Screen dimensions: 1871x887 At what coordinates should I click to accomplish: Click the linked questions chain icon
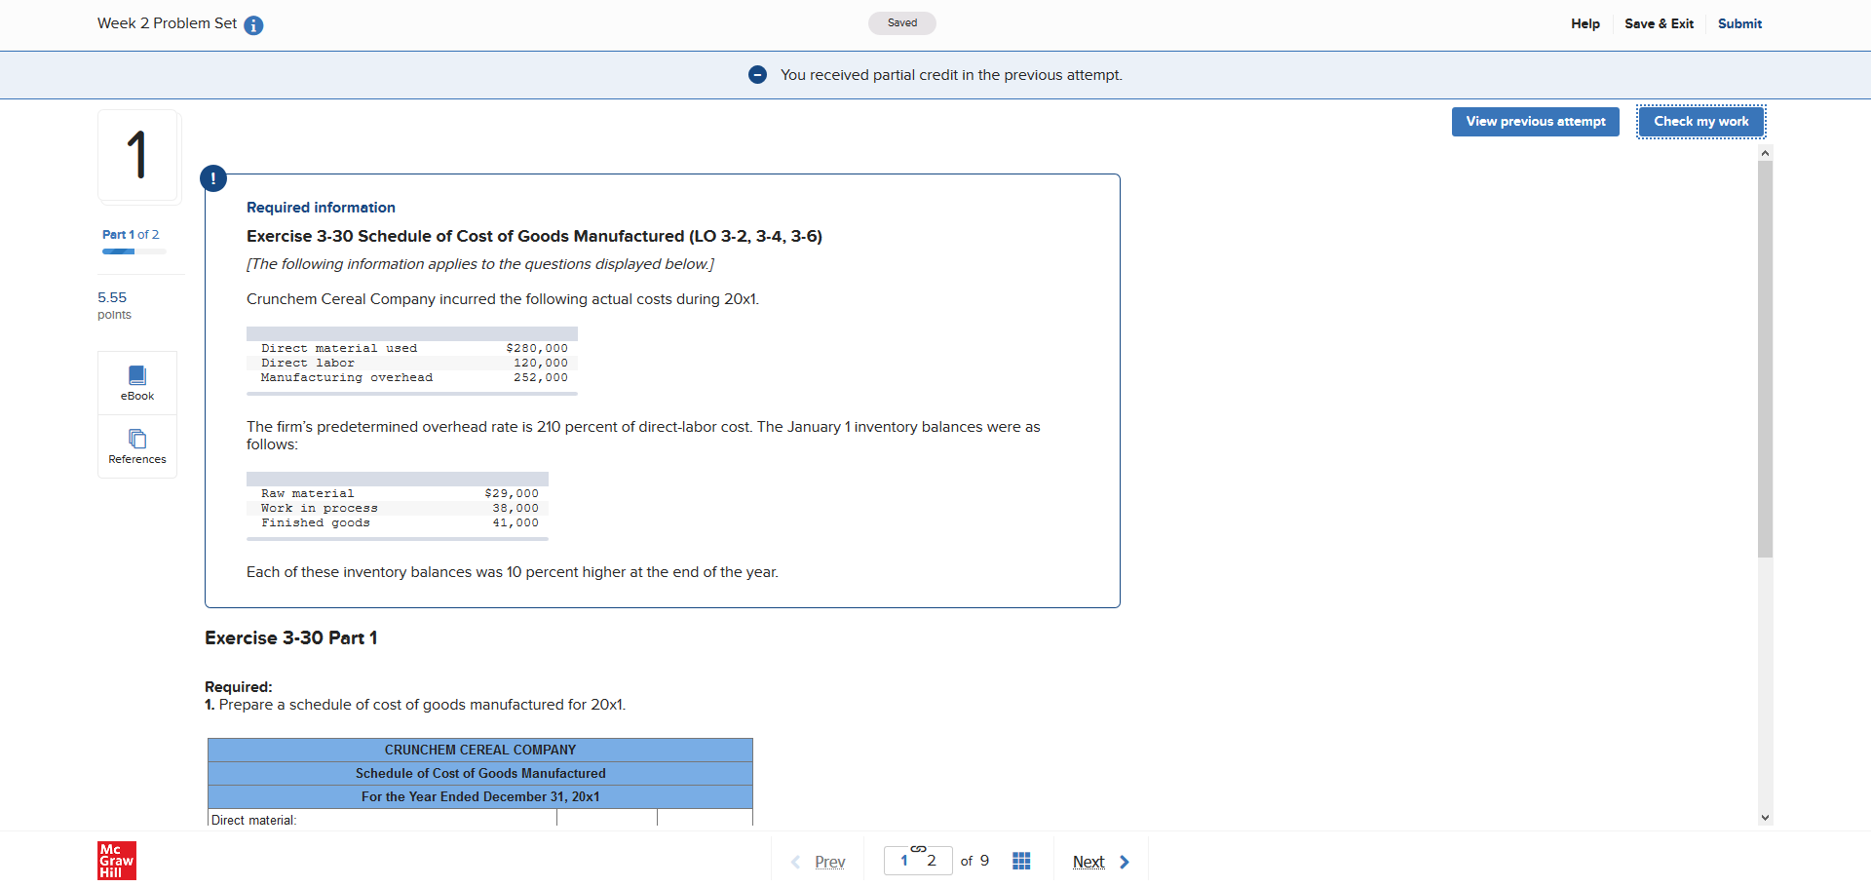point(918,849)
